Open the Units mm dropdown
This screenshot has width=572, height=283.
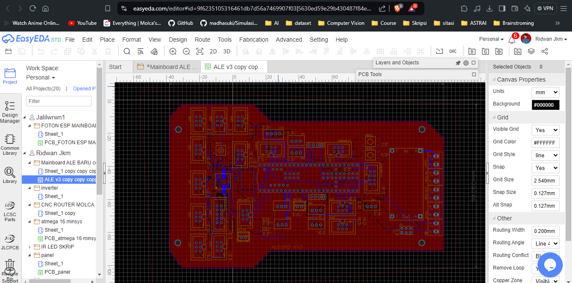(x=546, y=92)
